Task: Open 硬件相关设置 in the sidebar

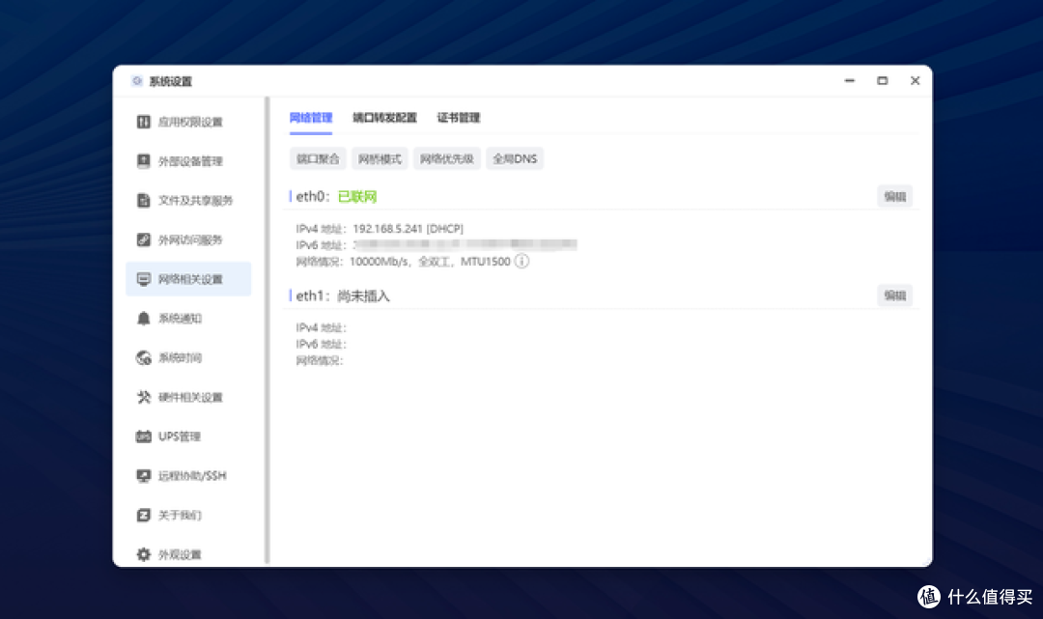Action: (188, 397)
